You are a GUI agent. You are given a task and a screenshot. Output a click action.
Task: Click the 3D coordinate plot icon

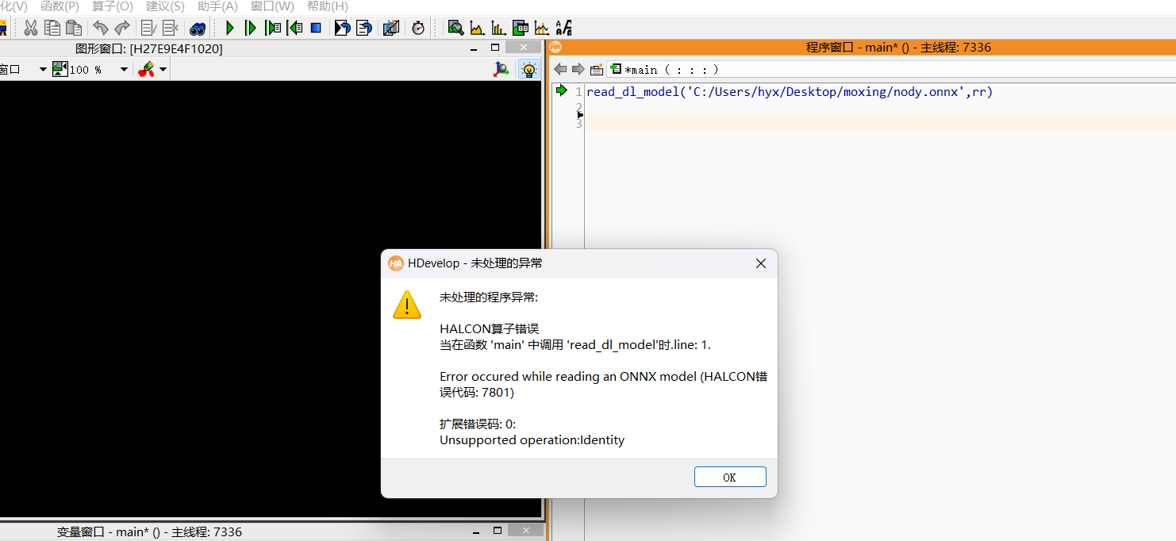tap(502, 70)
